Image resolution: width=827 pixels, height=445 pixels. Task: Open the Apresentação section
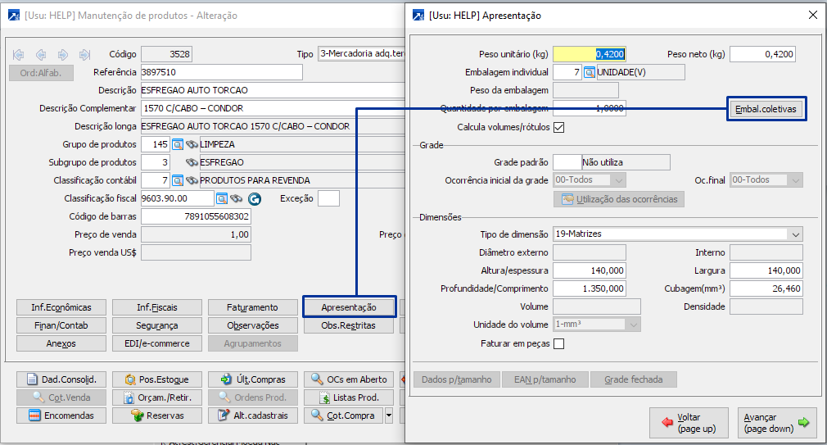point(349,307)
